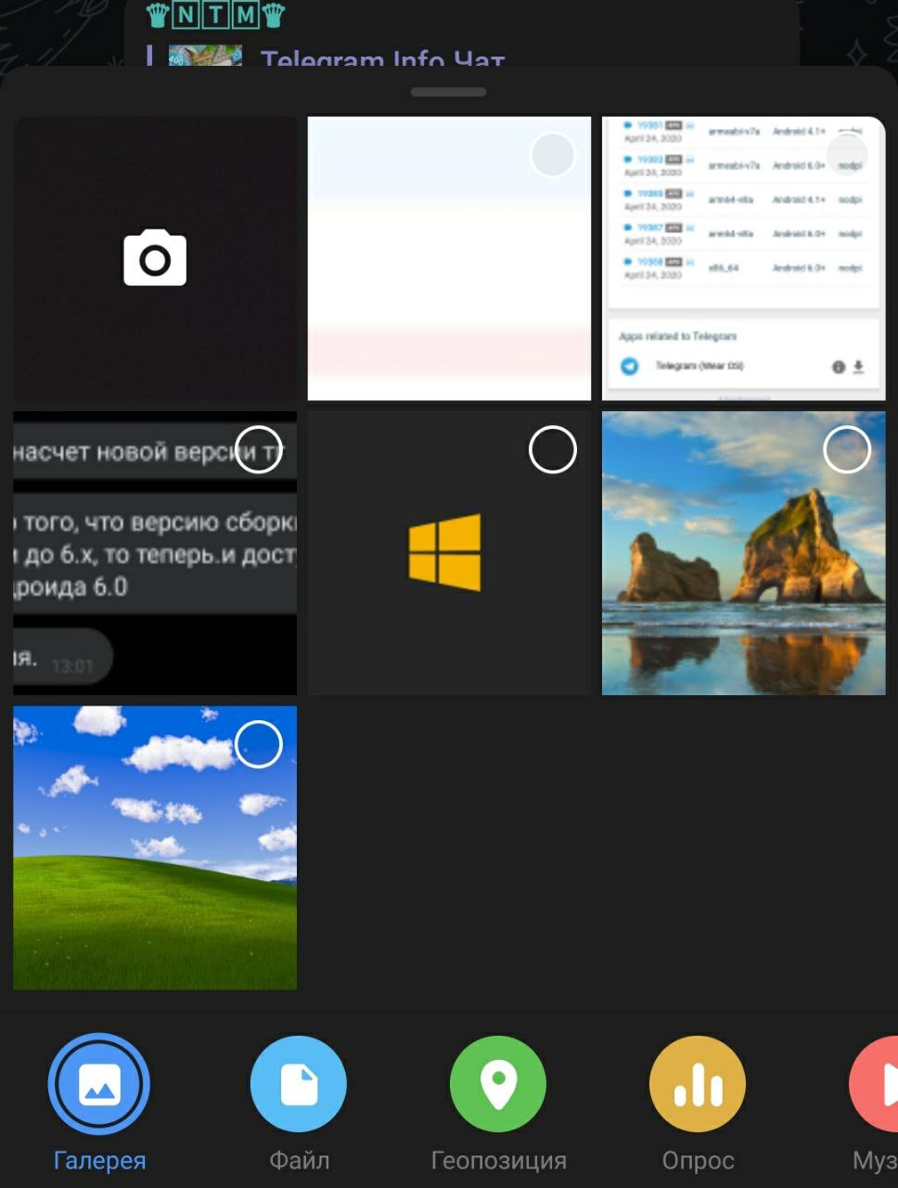
Task: Tap the Файл tab label
Action: coord(299,1161)
